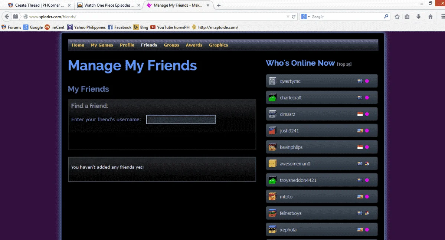Open xepholia's online user row

click(322, 230)
